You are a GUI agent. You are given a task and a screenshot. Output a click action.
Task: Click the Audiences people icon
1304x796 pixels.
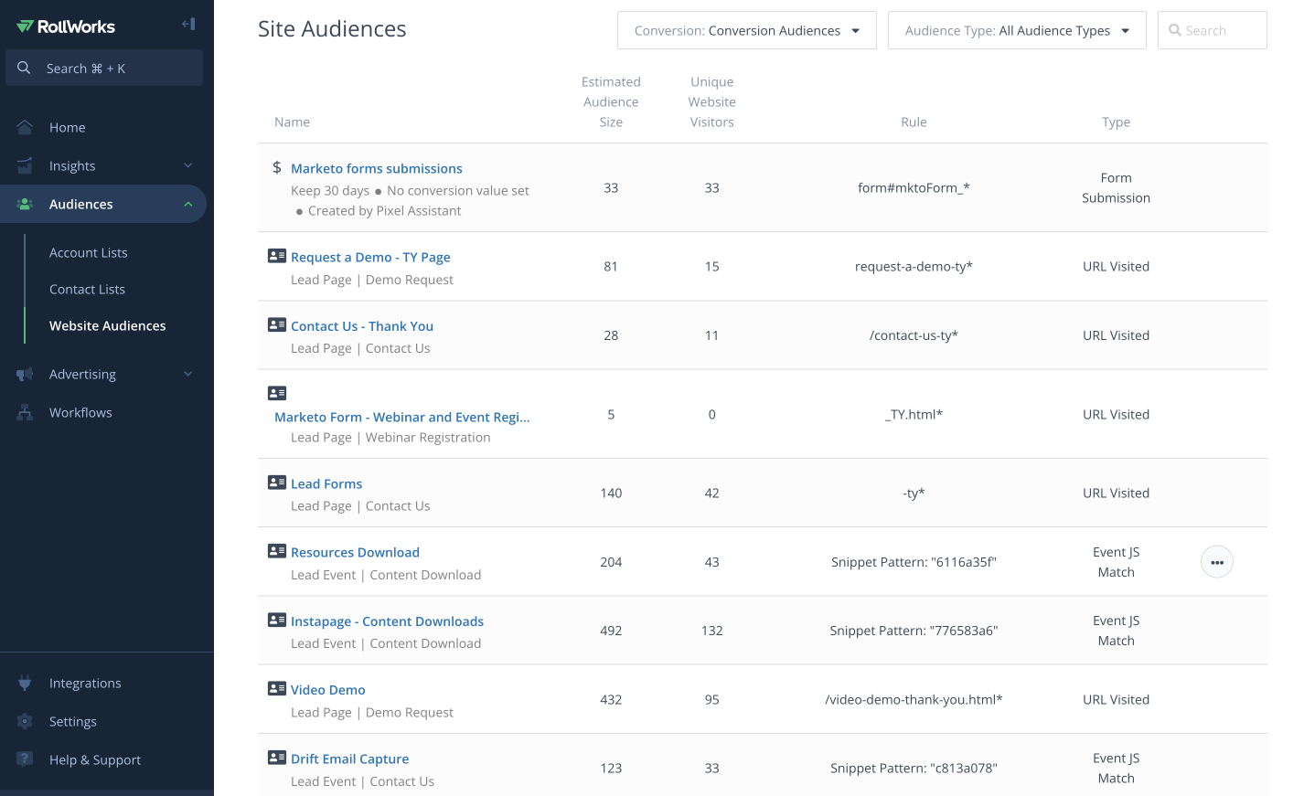(25, 204)
